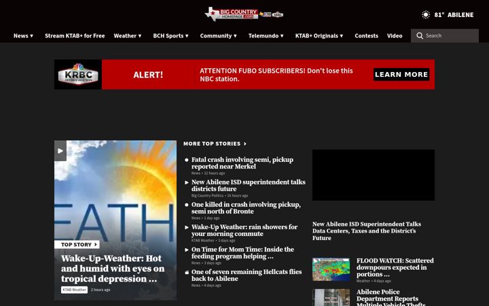Click the KTAB Weather tag on top story
Image resolution: width=489 pixels, height=306 pixels.
pos(74,290)
